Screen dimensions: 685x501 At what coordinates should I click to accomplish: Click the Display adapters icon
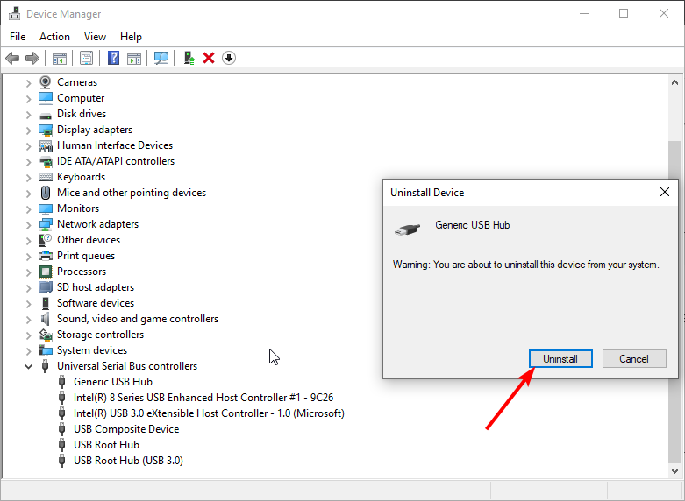tap(46, 130)
